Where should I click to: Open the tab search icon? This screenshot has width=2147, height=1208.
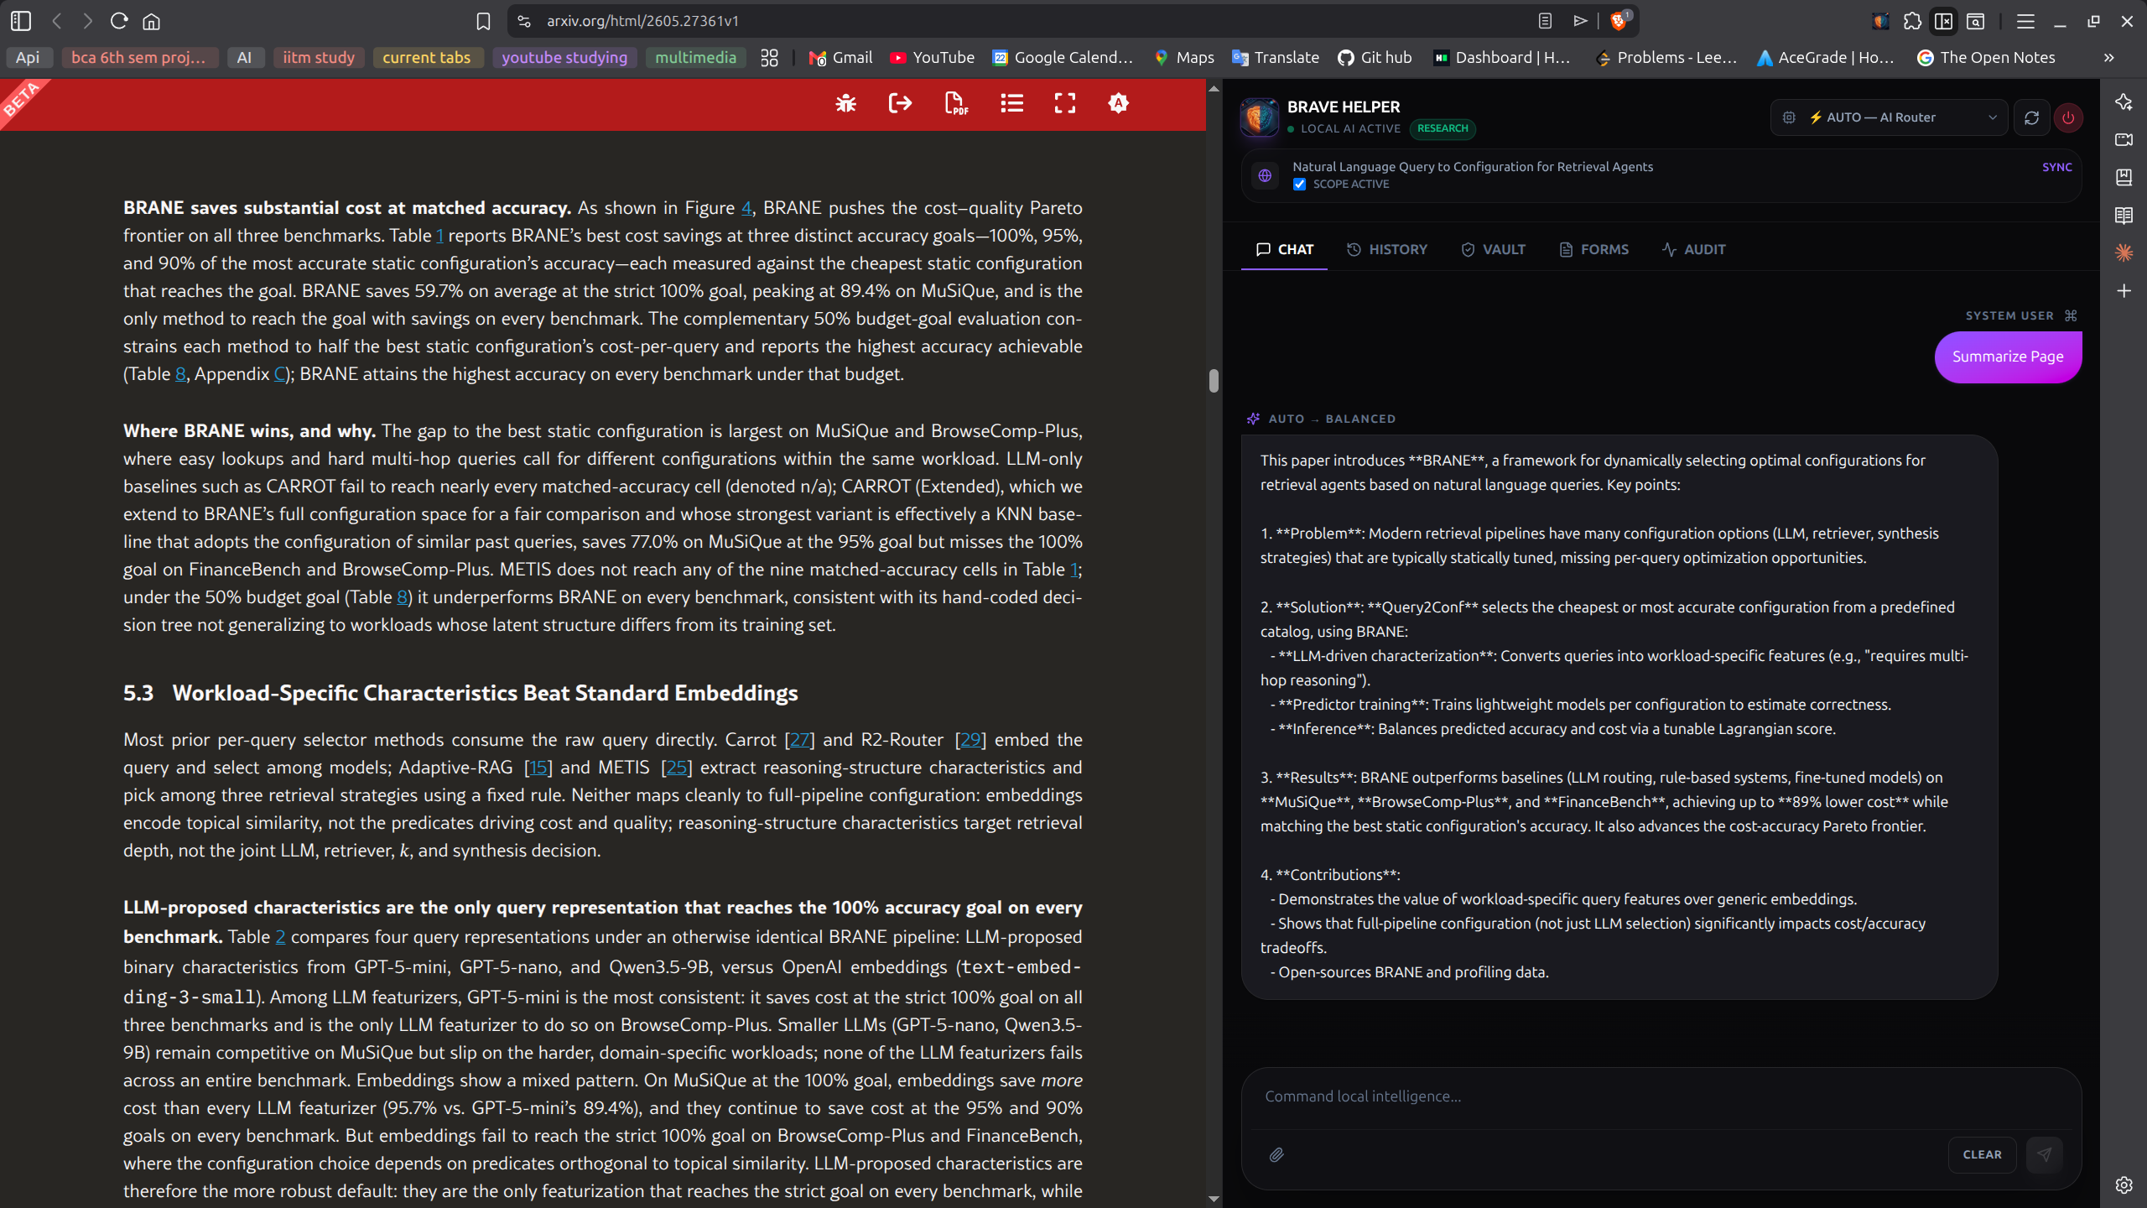pos(1976,21)
